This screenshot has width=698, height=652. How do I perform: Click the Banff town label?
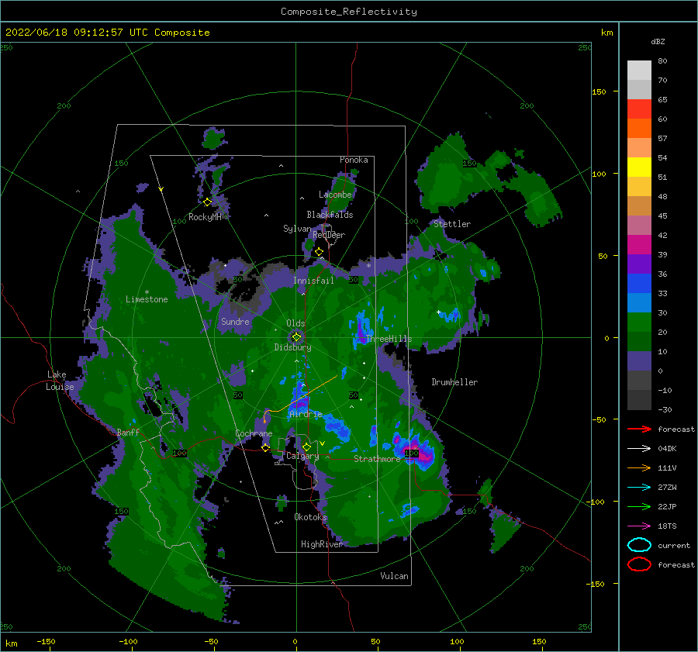128,432
